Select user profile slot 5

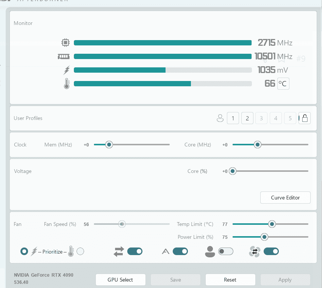[x=290, y=118]
